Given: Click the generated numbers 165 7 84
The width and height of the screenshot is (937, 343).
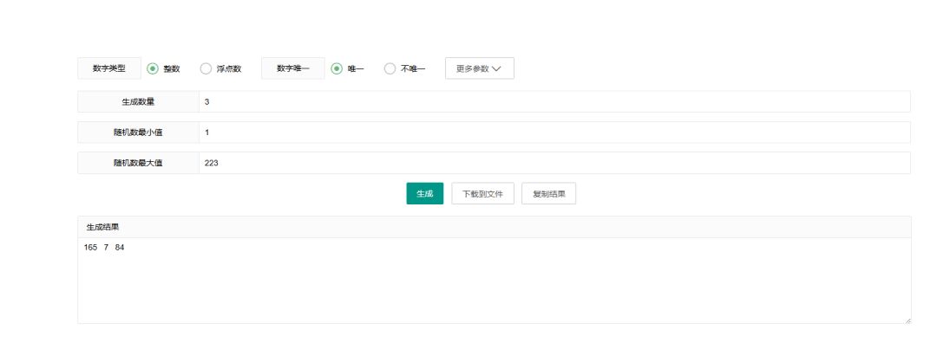Looking at the screenshot, I should pyautogui.click(x=105, y=248).
